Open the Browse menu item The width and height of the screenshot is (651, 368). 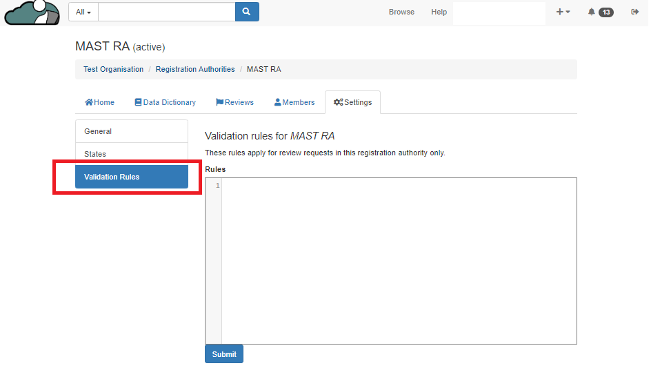pyautogui.click(x=401, y=12)
